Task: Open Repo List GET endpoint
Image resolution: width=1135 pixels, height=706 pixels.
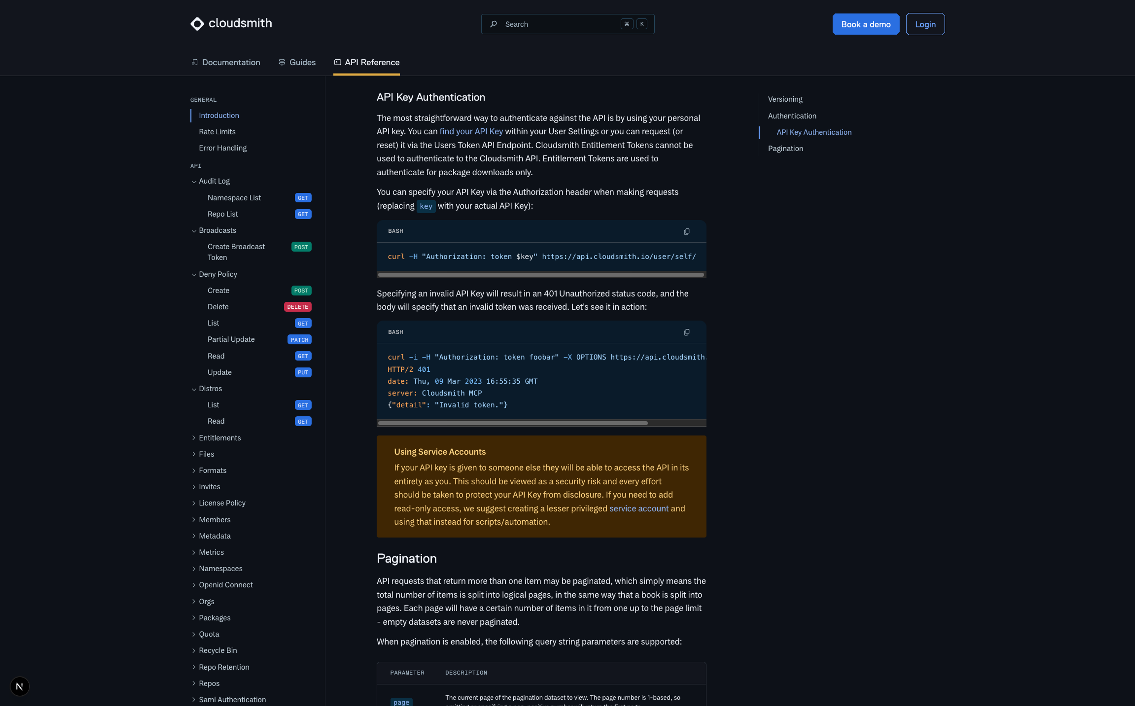Action: pyautogui.click(x=259, y=214)
